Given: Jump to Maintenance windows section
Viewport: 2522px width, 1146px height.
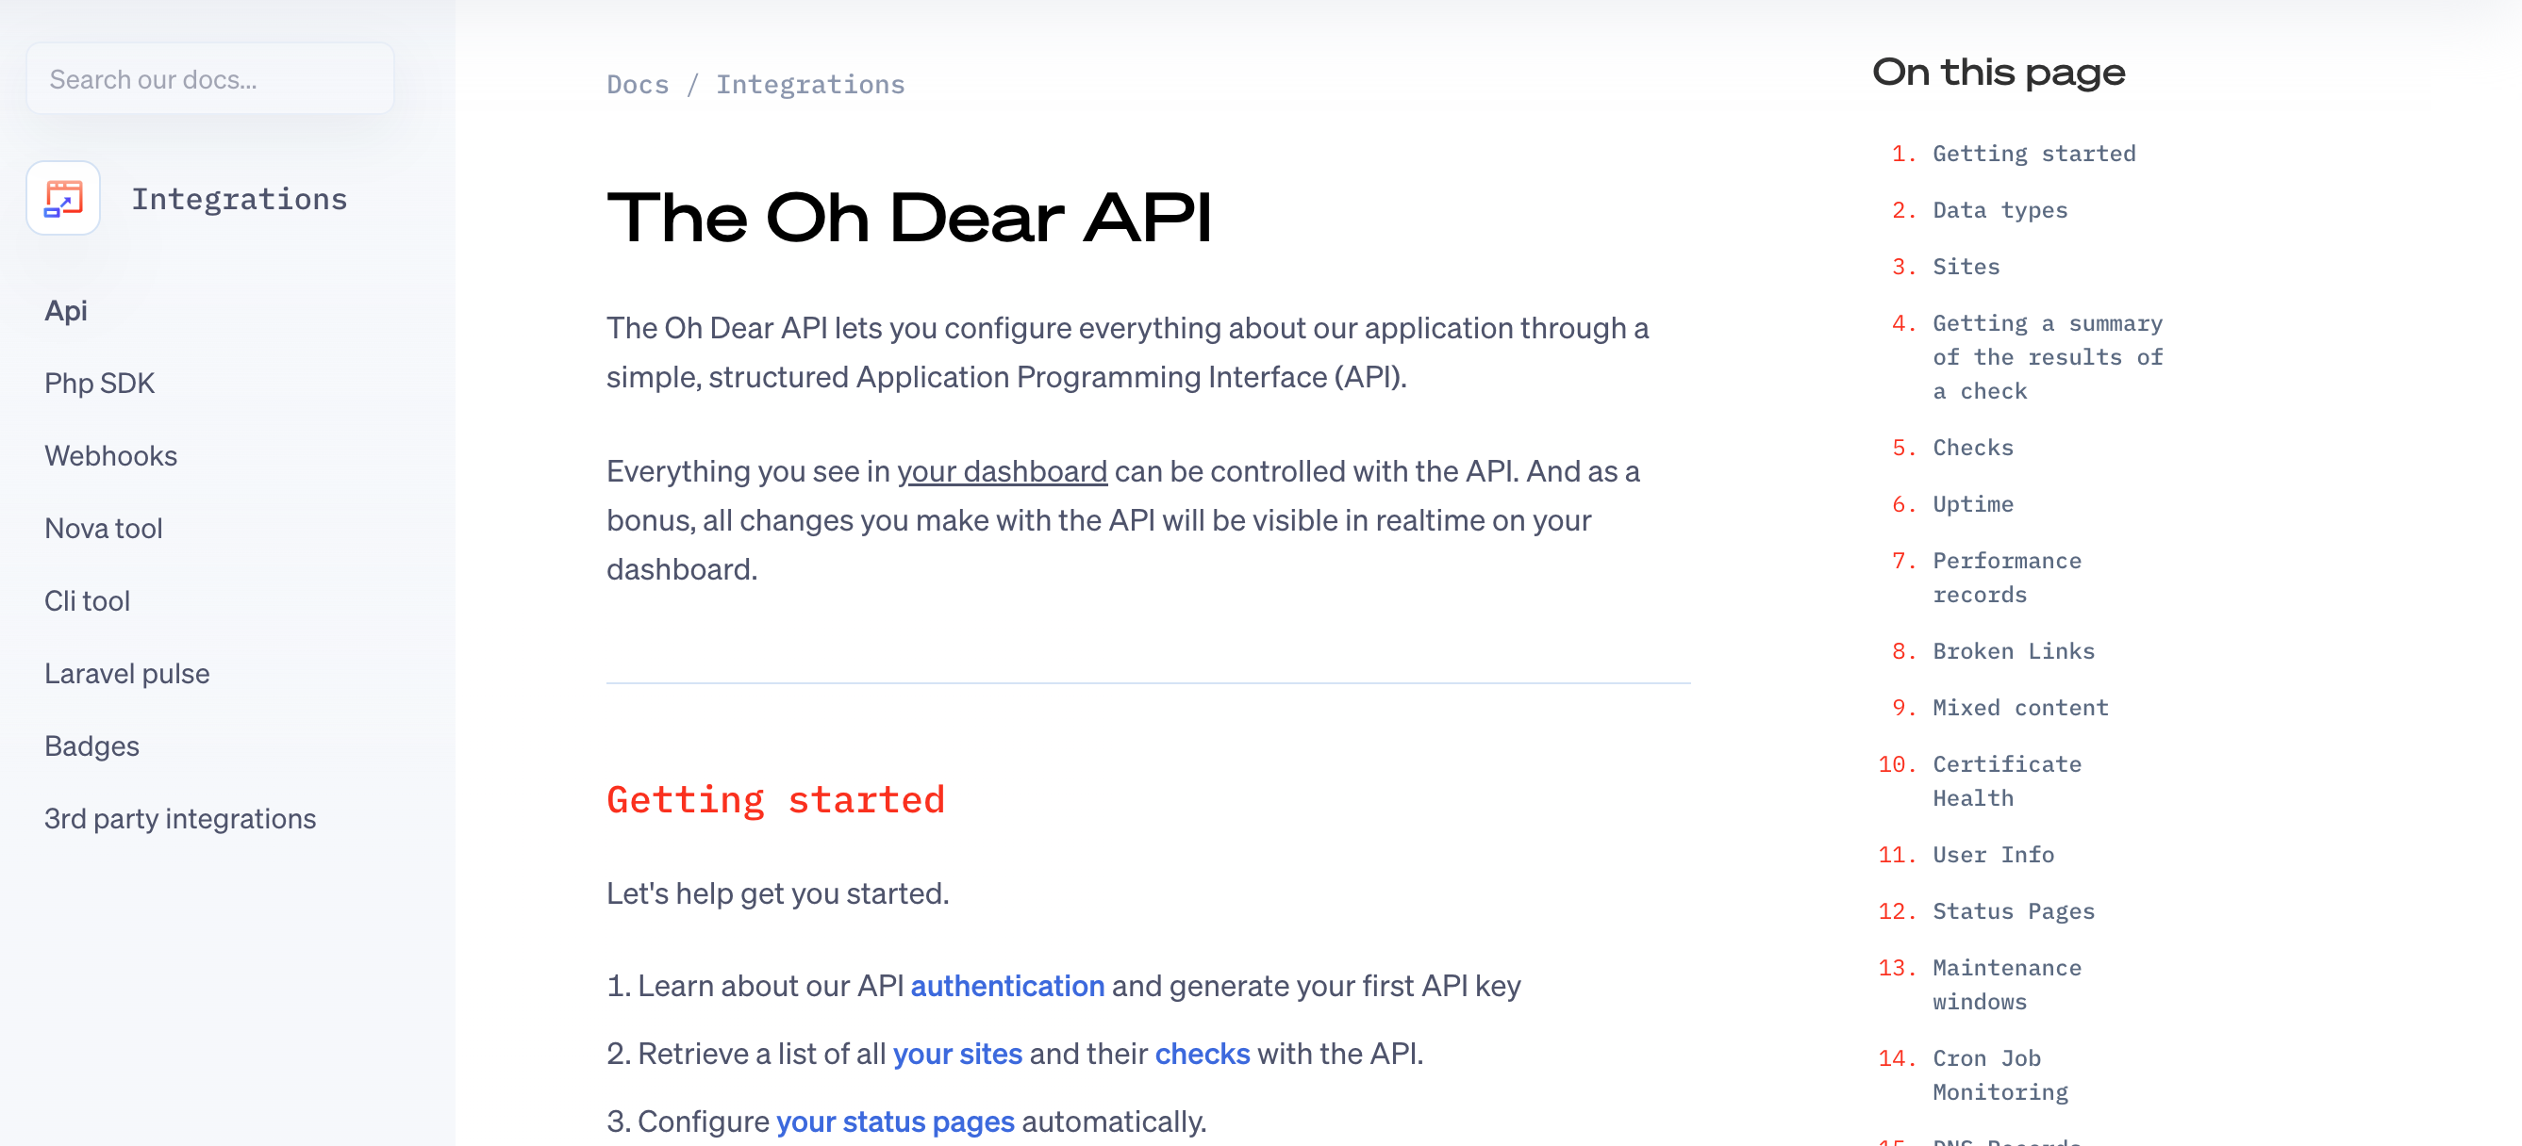Looking at the screenshot, I should point(2006,985).
